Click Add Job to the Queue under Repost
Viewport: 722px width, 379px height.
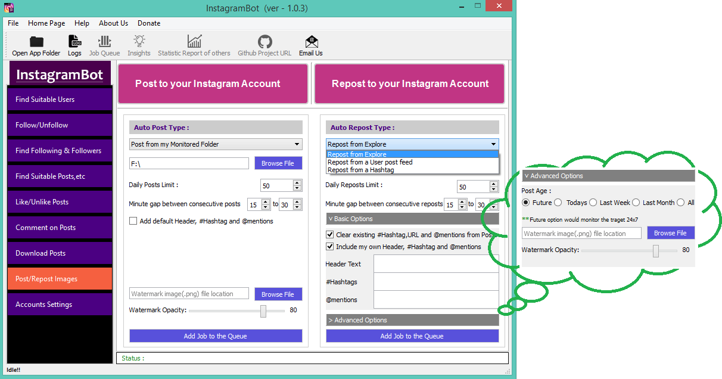(412, 336)
